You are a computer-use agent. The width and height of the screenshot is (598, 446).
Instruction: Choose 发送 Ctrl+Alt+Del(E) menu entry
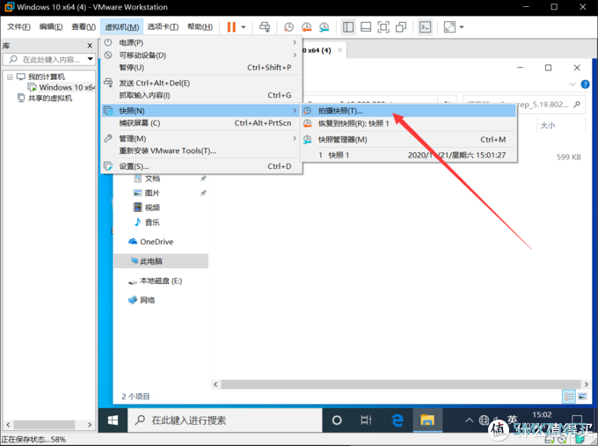[201, 83]
